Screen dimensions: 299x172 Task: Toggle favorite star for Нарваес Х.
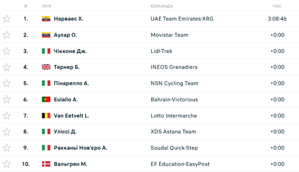[x=7, y=19]
